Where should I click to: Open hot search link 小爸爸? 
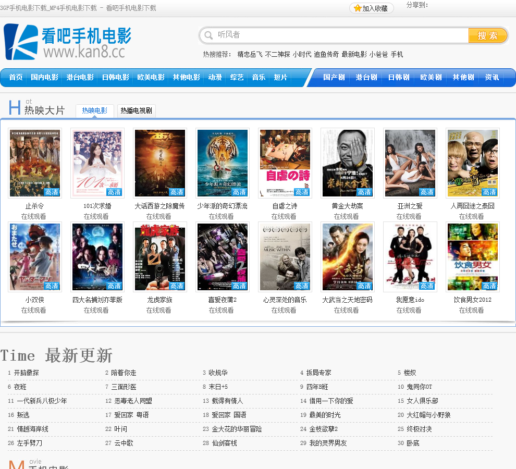coord(378,54)
